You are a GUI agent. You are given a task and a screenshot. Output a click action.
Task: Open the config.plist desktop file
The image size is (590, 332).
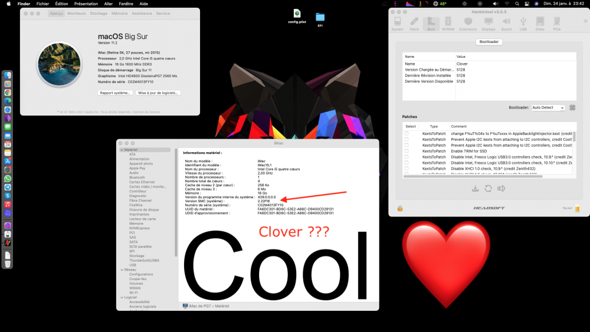point(297,16)
